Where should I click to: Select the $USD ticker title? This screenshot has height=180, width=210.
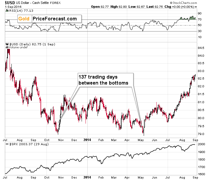pyautogui.click(x=10, y=3)
